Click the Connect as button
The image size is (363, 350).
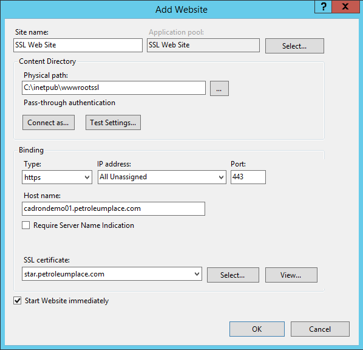[x=49, y=122]
